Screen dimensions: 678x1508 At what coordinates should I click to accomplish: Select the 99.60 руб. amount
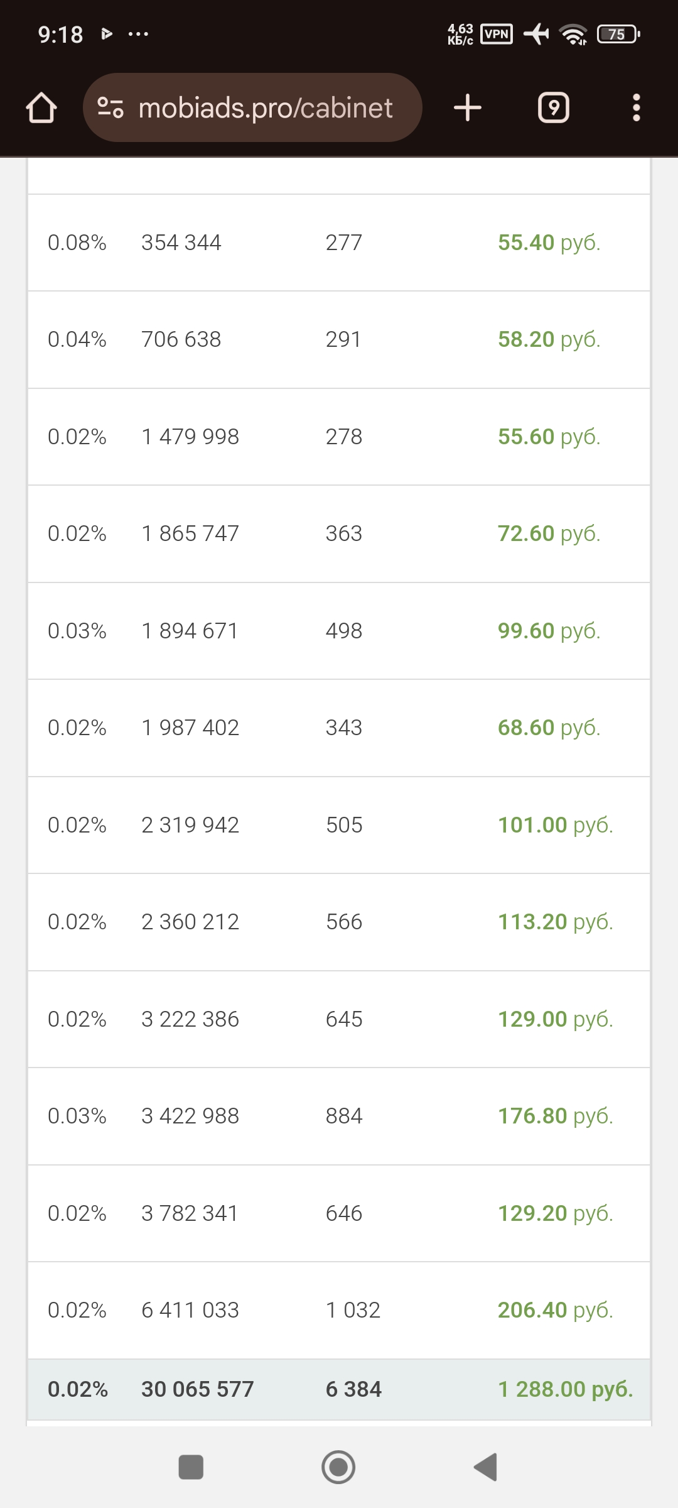pyautogui.click(x=549, y=631)
